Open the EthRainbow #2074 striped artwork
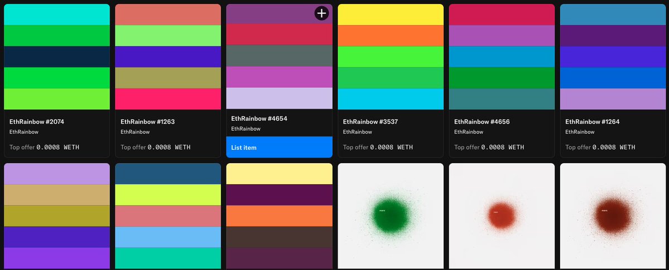 pos(57,57)
